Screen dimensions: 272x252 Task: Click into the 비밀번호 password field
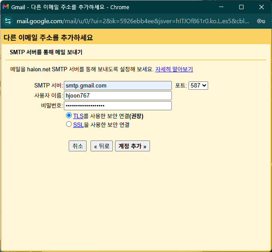coord(118,106)
